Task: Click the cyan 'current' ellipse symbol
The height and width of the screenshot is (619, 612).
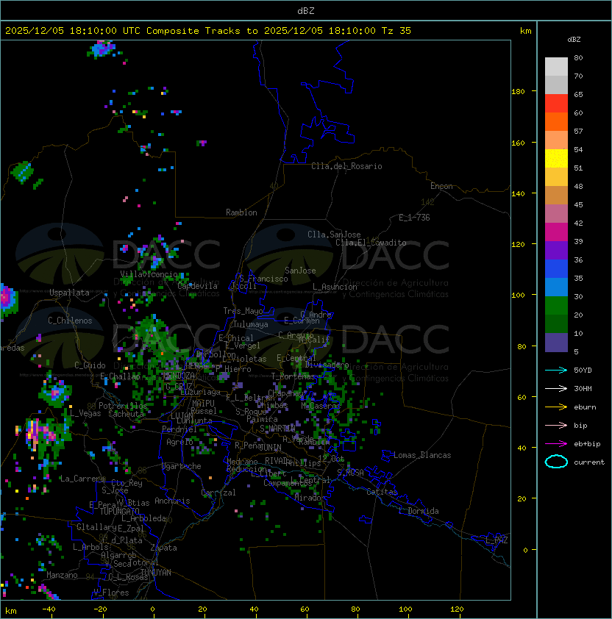Action: tap(556, 462)
